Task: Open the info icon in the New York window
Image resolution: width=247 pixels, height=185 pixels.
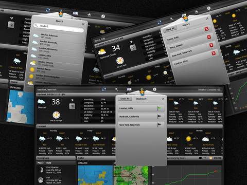Action: (154, 89)
